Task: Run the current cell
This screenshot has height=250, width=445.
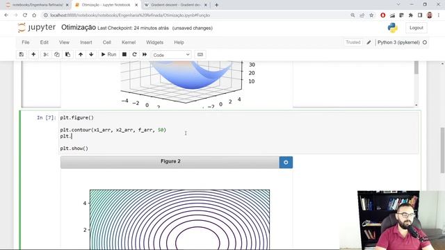Action: [108, 54]
